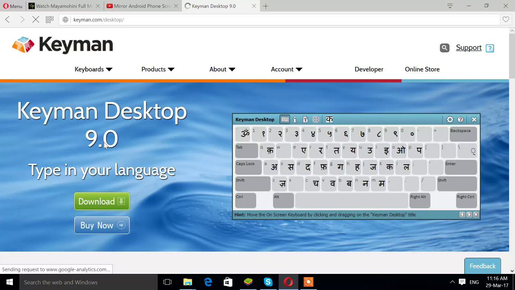The height and width of the screenshot is (290, 515).
Task: Open the Feedback tab
Action: pos(482,266)
